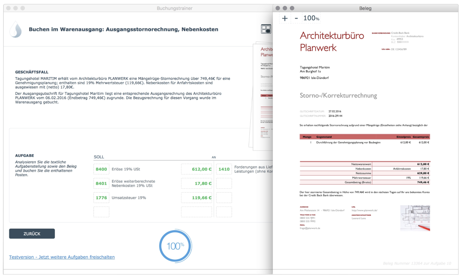Click the Nebenkosten Anfahrtskosten row in the Beleg
463x277 pixels.
click(365, 169)
